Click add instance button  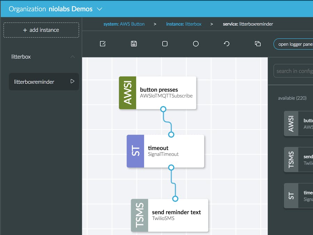[41, 30]
